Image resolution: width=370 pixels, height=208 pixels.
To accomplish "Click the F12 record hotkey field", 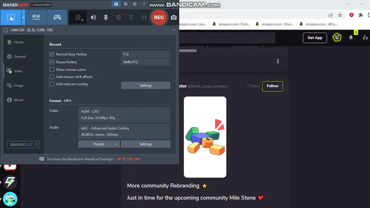I will pyautogui.click(x=146, y=54).
